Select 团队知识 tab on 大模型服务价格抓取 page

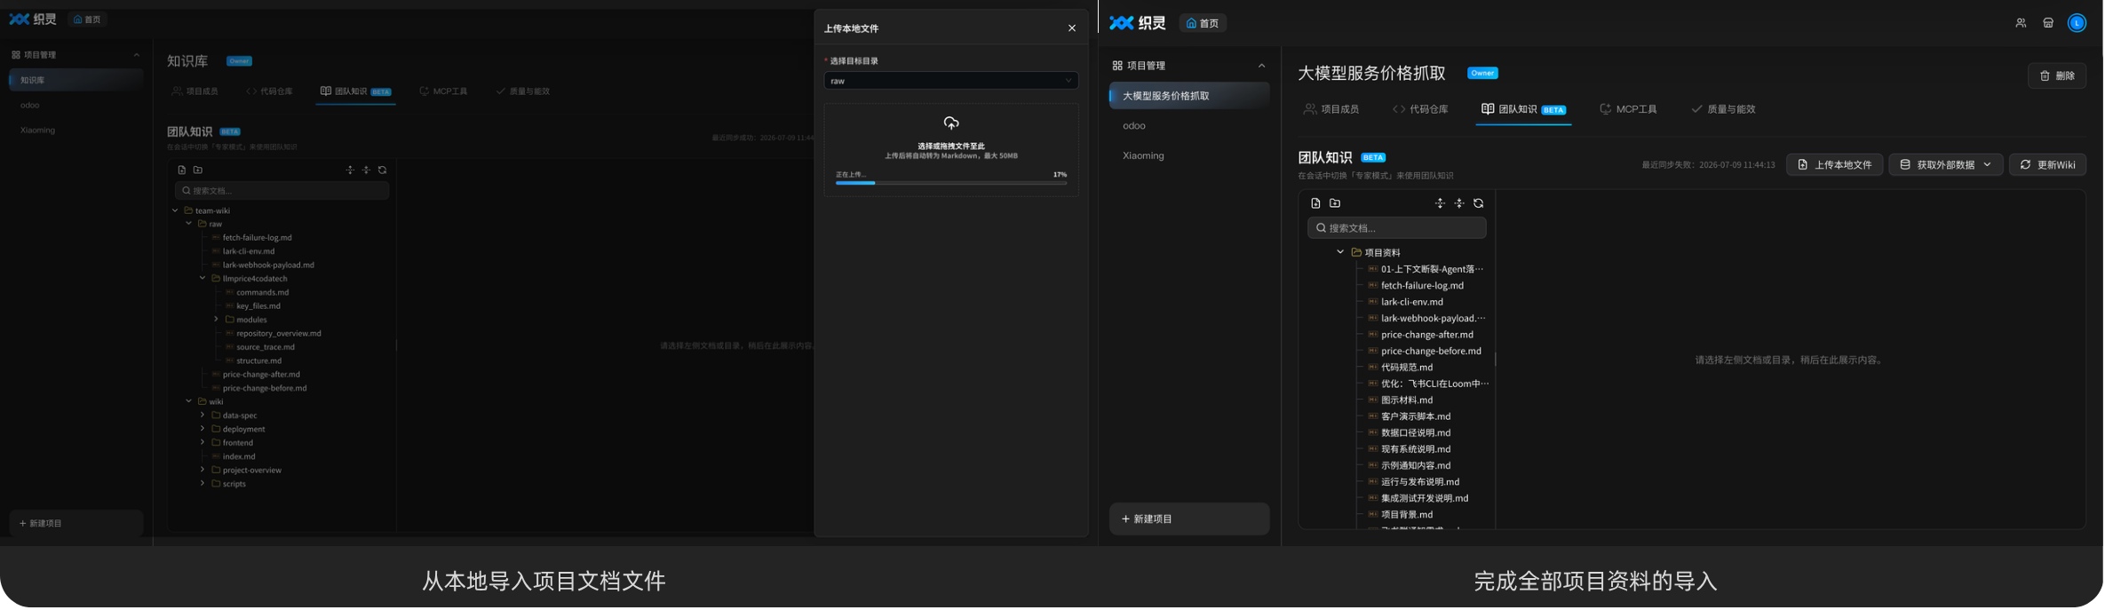click(1523, 109)
